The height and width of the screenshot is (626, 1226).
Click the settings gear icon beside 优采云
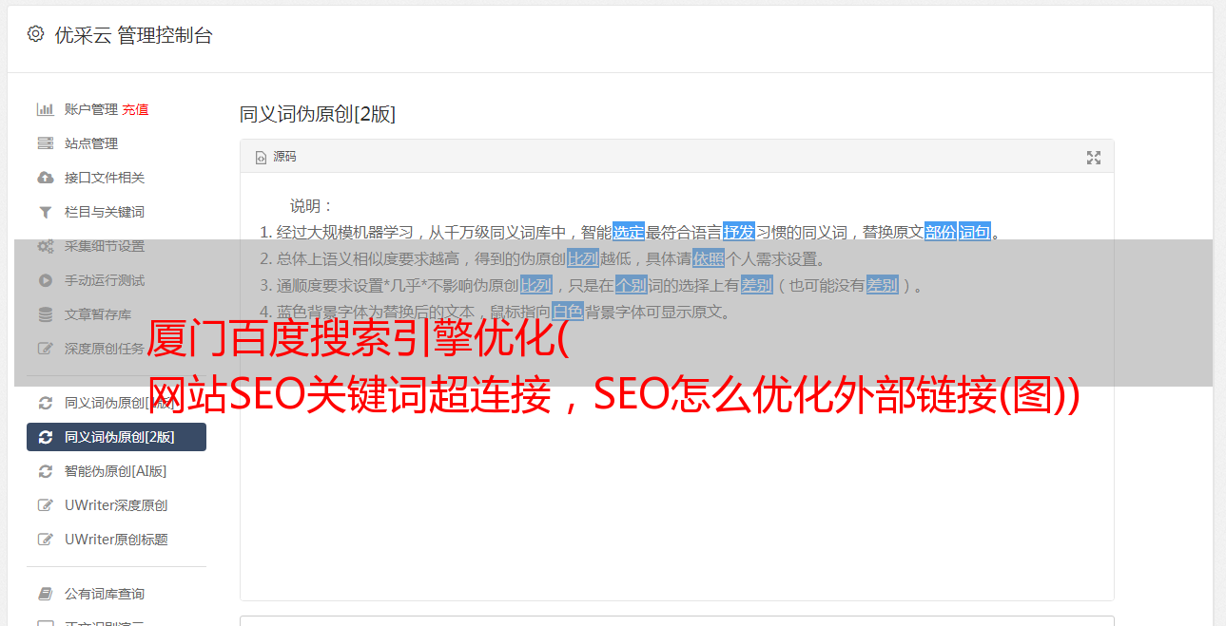35,34
